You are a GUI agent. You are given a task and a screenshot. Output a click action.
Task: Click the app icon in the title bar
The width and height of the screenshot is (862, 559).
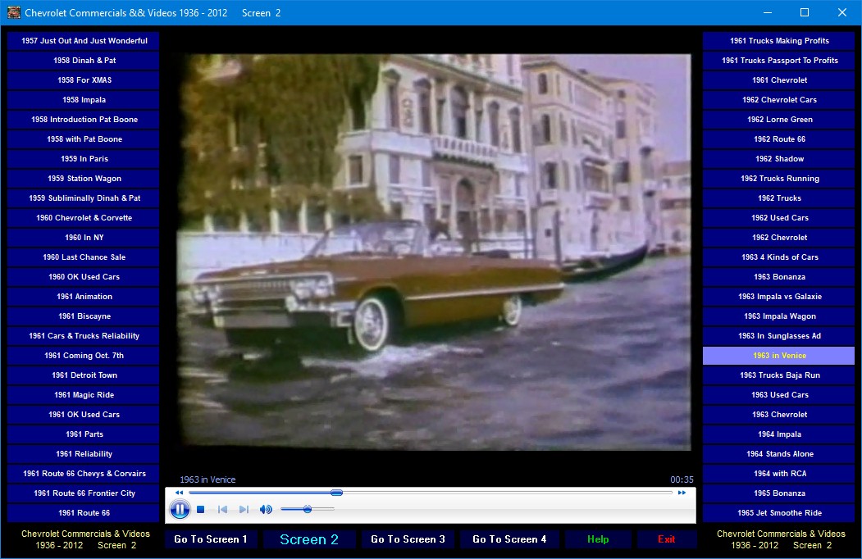coord(13,12)
